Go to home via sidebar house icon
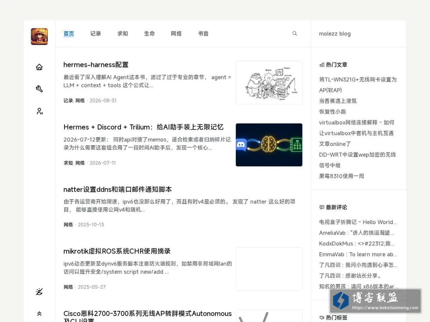 [x=39, y=67]
